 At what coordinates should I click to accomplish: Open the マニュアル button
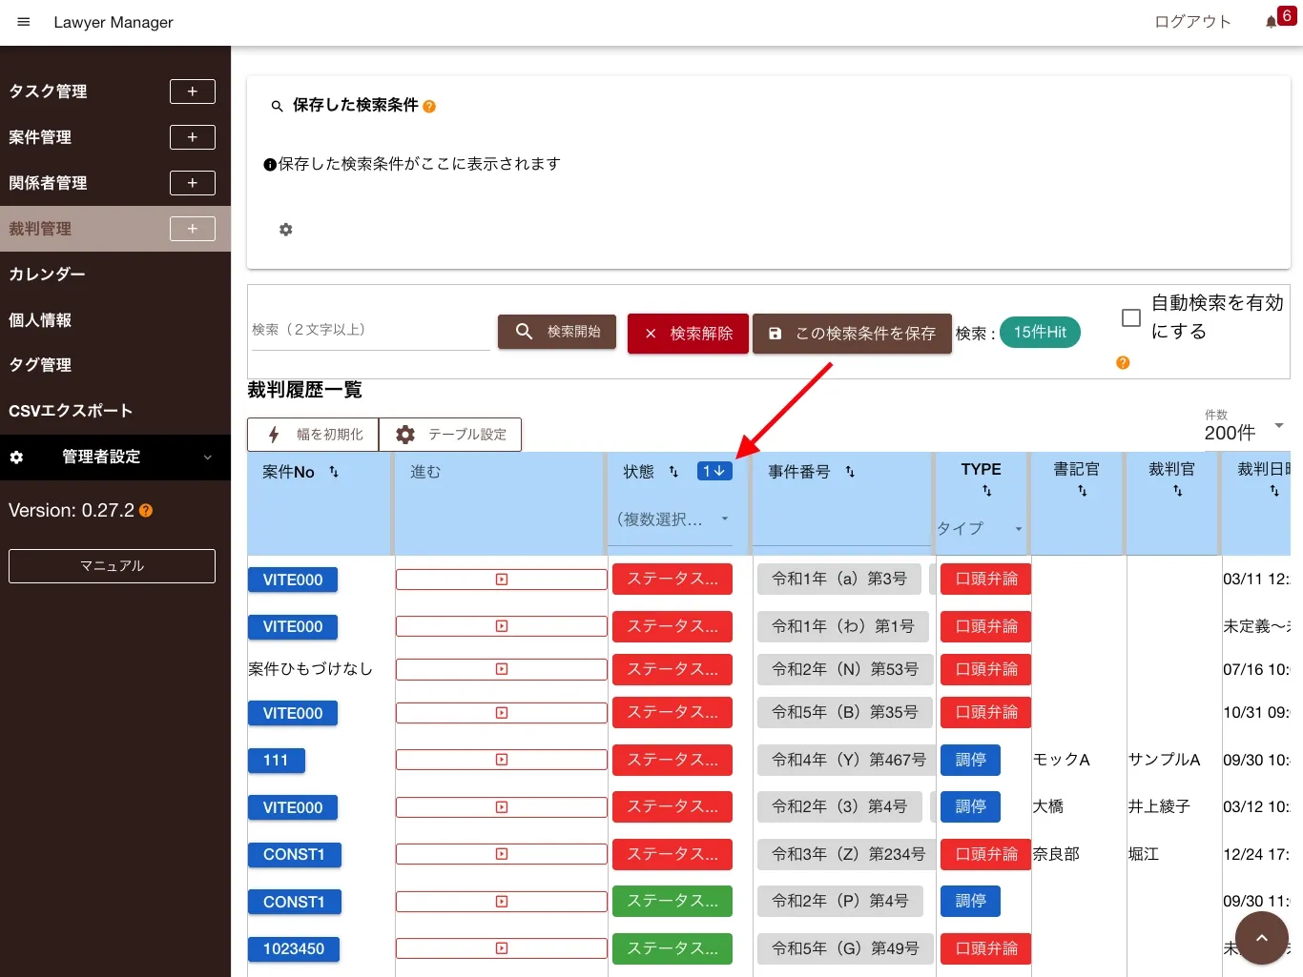[x=112, y=566]
